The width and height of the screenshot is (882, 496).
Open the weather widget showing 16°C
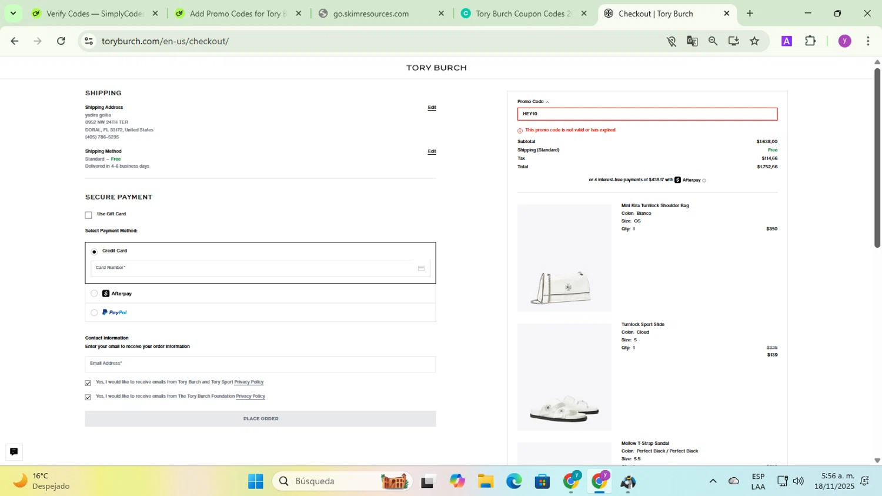(x=41, y=481)
